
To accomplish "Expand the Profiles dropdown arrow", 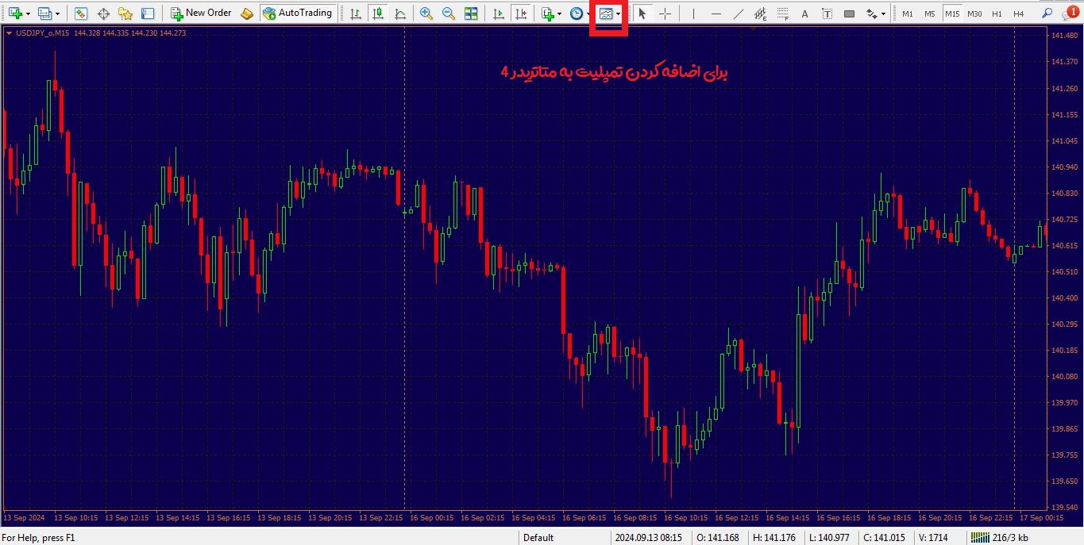I will coord(58,13).
